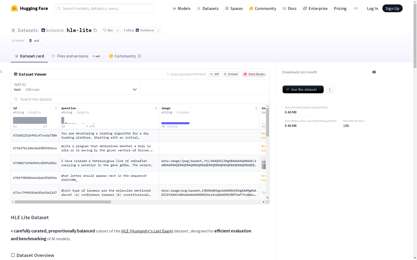This screenshot has width=417, height=260.
Task: Open the Use this dataset dropdown
Action: 303,89
